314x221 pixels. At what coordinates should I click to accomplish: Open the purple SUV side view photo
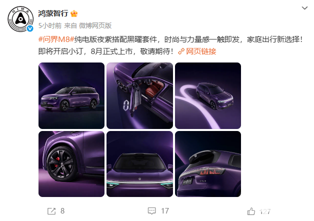coord(71,95)
